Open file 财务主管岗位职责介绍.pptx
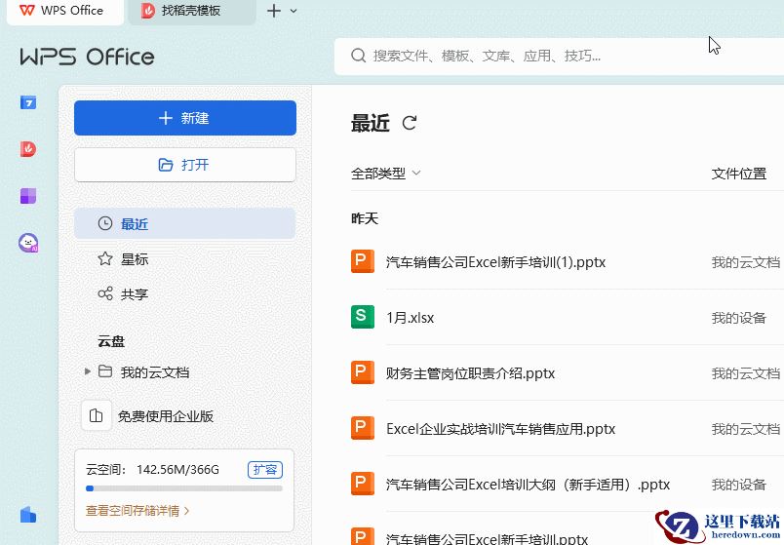784x545 pixels. coord(471,373)
